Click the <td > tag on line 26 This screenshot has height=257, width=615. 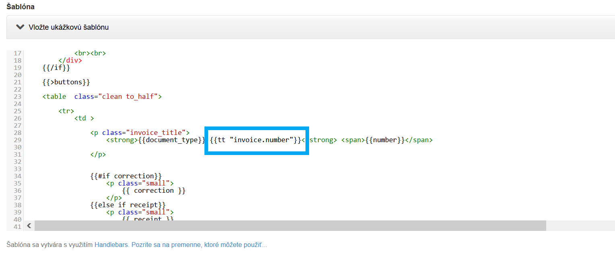pyautogui.click(x=84, y=118)
